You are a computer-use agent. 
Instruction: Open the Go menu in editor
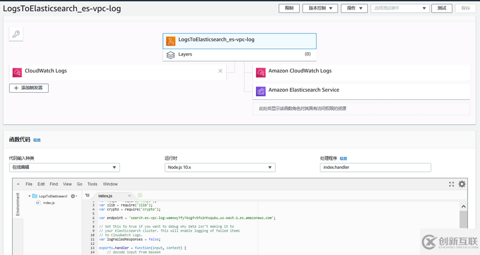click(x=80, y=184)
